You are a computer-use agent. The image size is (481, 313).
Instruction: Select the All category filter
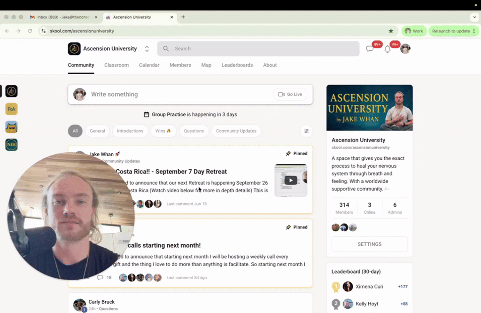(75, 131)
